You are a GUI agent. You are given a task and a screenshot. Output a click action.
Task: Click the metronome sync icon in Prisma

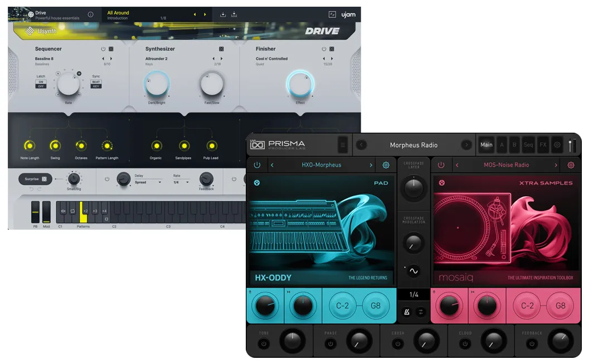406,312
